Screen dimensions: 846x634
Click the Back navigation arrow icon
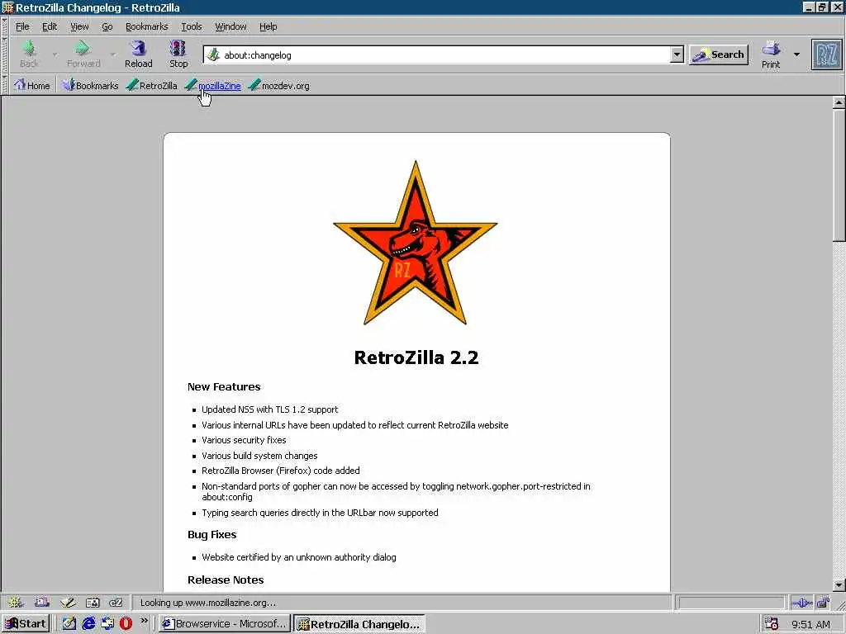[x=29, y=49]
